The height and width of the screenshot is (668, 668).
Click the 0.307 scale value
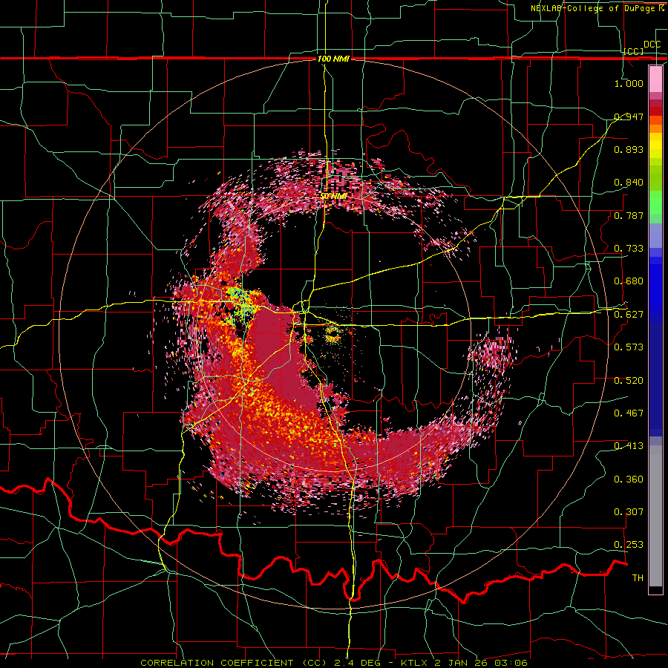629,512
